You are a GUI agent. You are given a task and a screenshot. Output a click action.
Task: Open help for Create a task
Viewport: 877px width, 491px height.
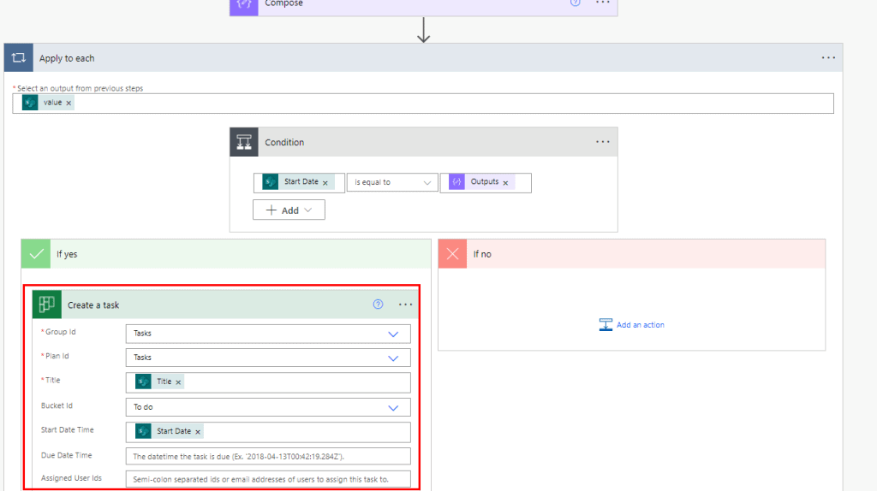[x=378, y=305]
